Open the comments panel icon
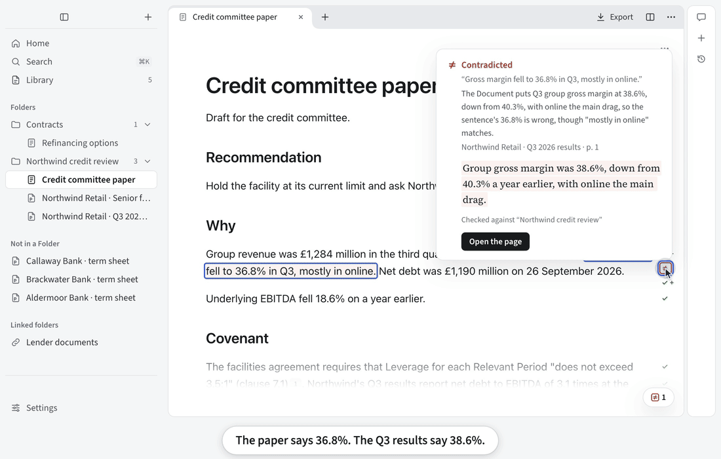This screenshot has width=721, height=459. 701,17
